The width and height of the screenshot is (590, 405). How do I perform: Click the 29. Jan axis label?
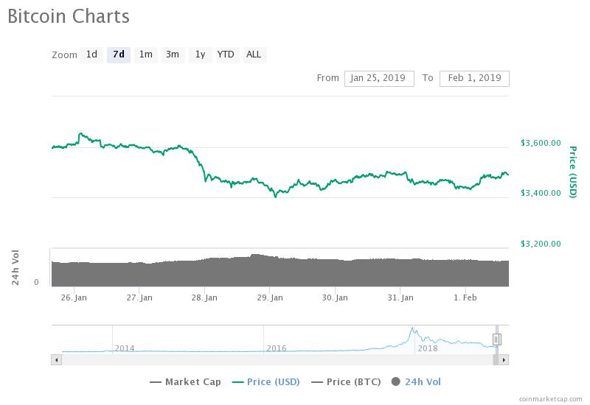[x=270, y=297]
